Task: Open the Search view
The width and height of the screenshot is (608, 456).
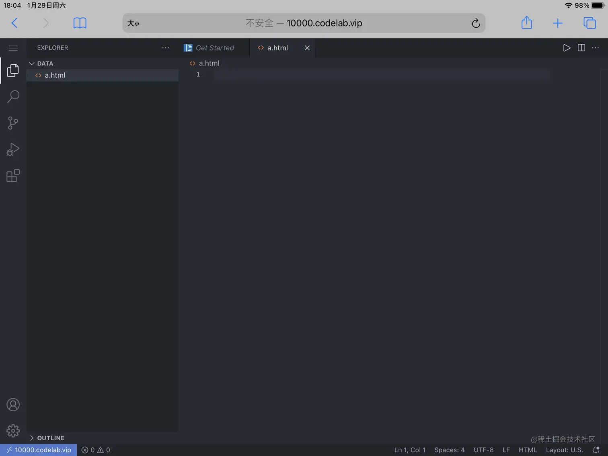Action: 13,97
